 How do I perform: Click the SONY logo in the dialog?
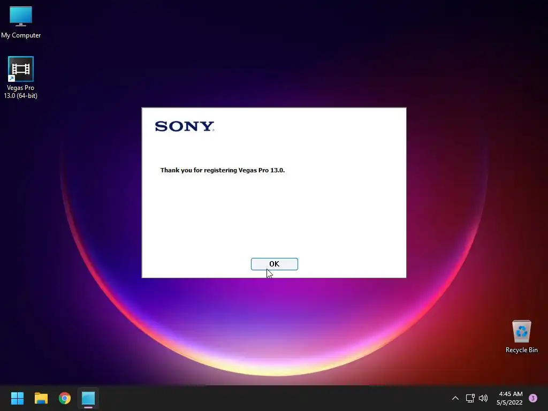(x=185, y=126)
